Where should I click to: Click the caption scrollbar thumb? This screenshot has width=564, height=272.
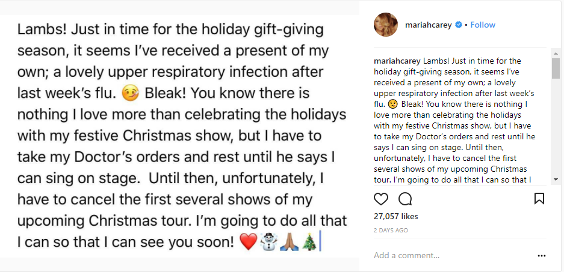(556, 69)
